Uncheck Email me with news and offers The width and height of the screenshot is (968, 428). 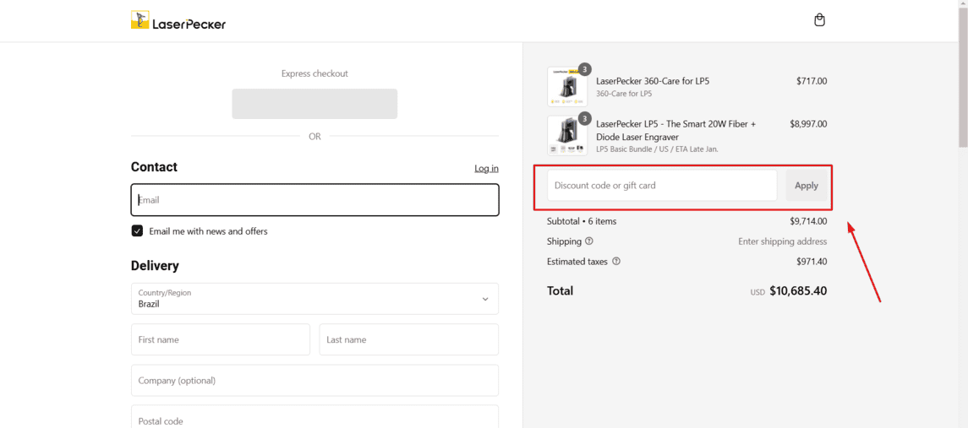point(137,231)
